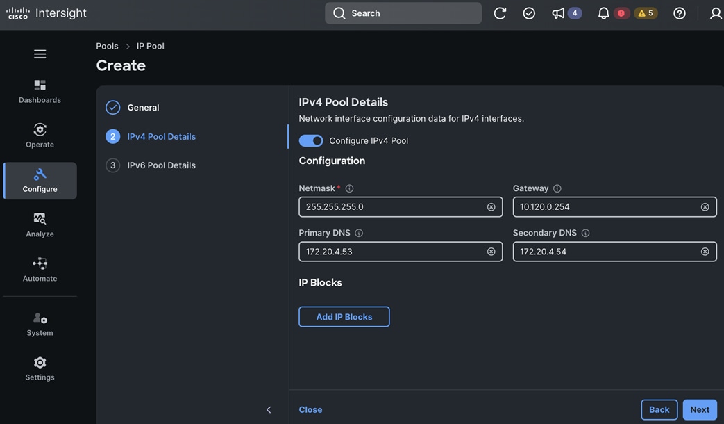The width and height of the screenshot is (724, 424).
Task: Select the IPv6 Pool Details step
Action: [x=151, y=165]
